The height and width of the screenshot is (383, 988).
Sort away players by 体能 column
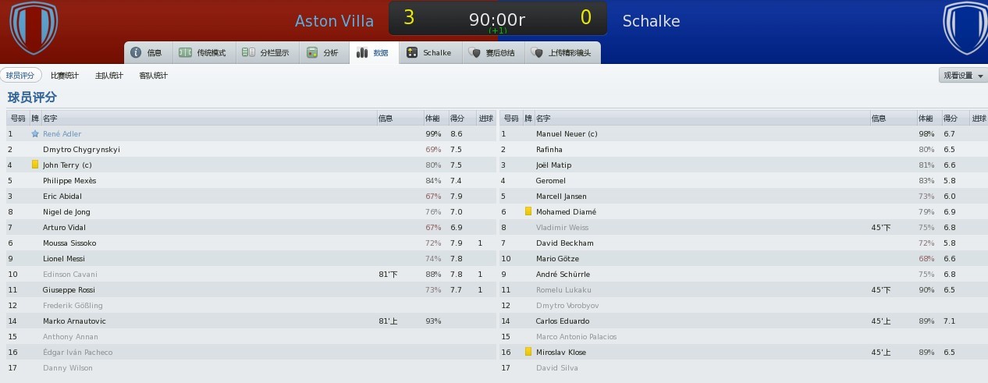click(926, 119)
